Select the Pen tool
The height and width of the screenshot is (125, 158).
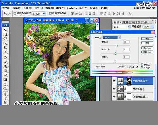[x=5, y=94]
